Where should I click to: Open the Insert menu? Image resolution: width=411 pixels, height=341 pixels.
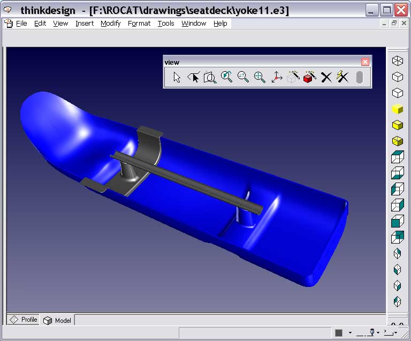pyautogui.click(x=85, y=24)
